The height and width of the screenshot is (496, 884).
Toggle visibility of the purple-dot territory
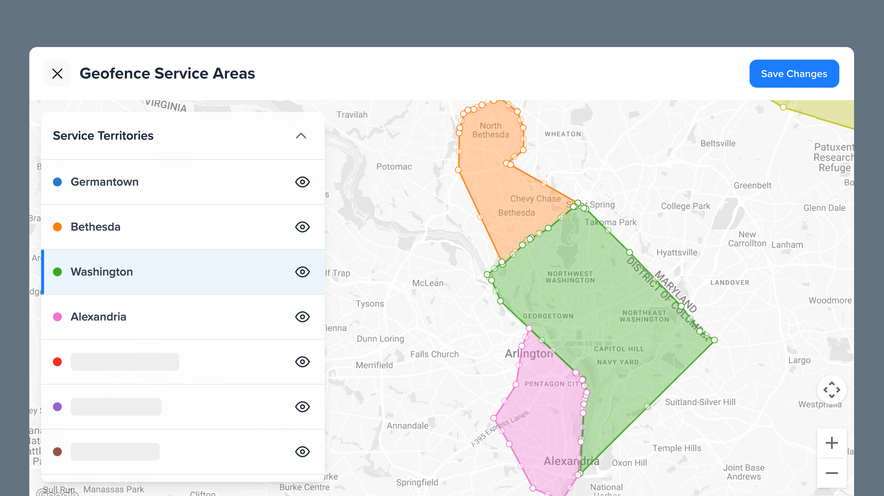coord(302,407)
